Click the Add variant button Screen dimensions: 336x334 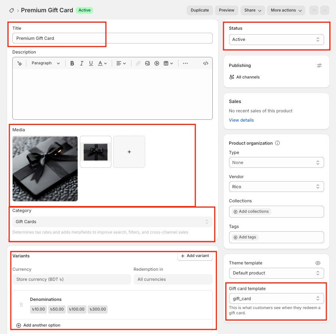195,256
